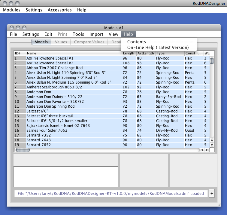Select Anderson Don Spinning Rod row
This screenshot has width=227, height=215.
(112, 106)
